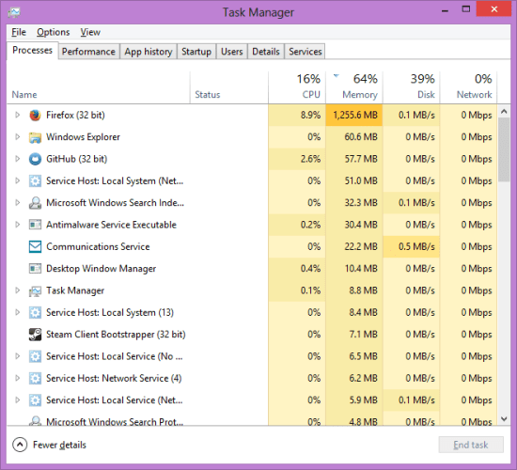Select the 2.6% CPU cell
The height and width of the screenshot is (470, 517).
pyautogui.click(x=297, y=159)
